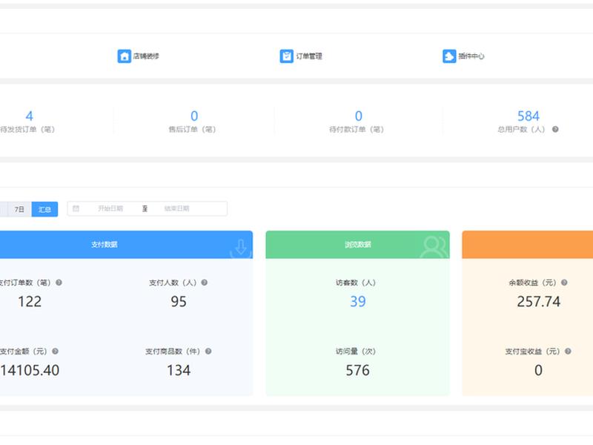Screen dimensions: 593x445
Task: Click help icon next to 总用户数
Action: point(555,129)
